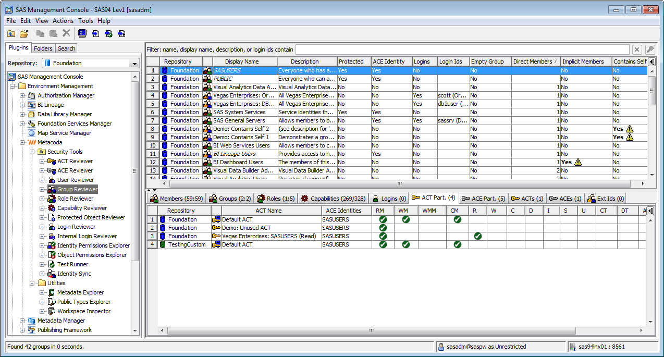Select the Internal Login Reviewer icon
Image resolution: width=664 pixels, height=357 pixels.
click(x=52, y=236)
